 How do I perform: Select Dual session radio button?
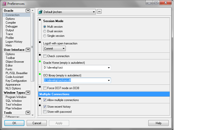tap(45, 31)
